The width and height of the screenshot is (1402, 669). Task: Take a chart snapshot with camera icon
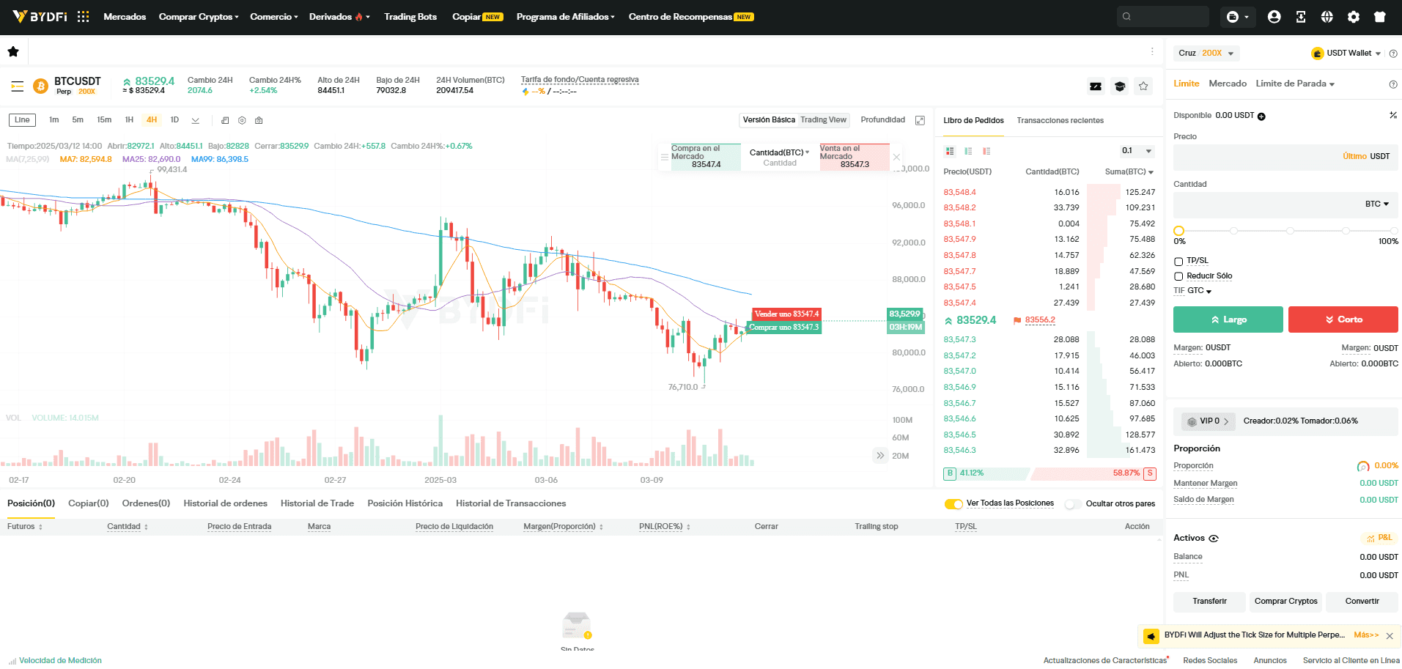point(259,120)
